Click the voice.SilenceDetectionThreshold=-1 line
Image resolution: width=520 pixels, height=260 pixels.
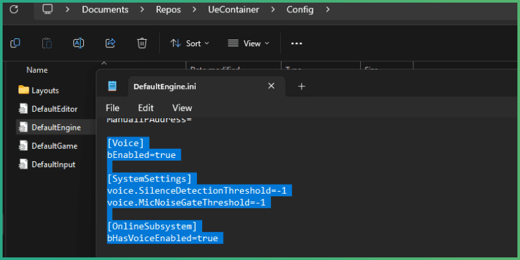tap(197, 191)
